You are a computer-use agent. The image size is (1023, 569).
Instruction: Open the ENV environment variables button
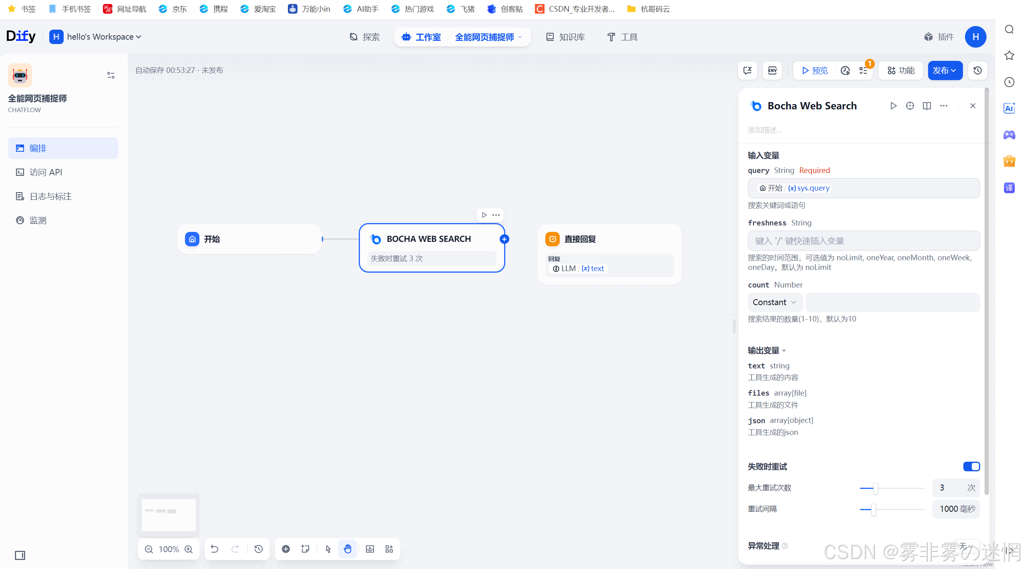[772, 70]
